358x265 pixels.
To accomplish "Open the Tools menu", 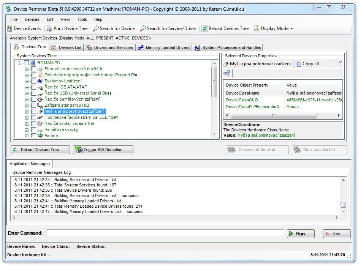I will (x=82, y=20).
